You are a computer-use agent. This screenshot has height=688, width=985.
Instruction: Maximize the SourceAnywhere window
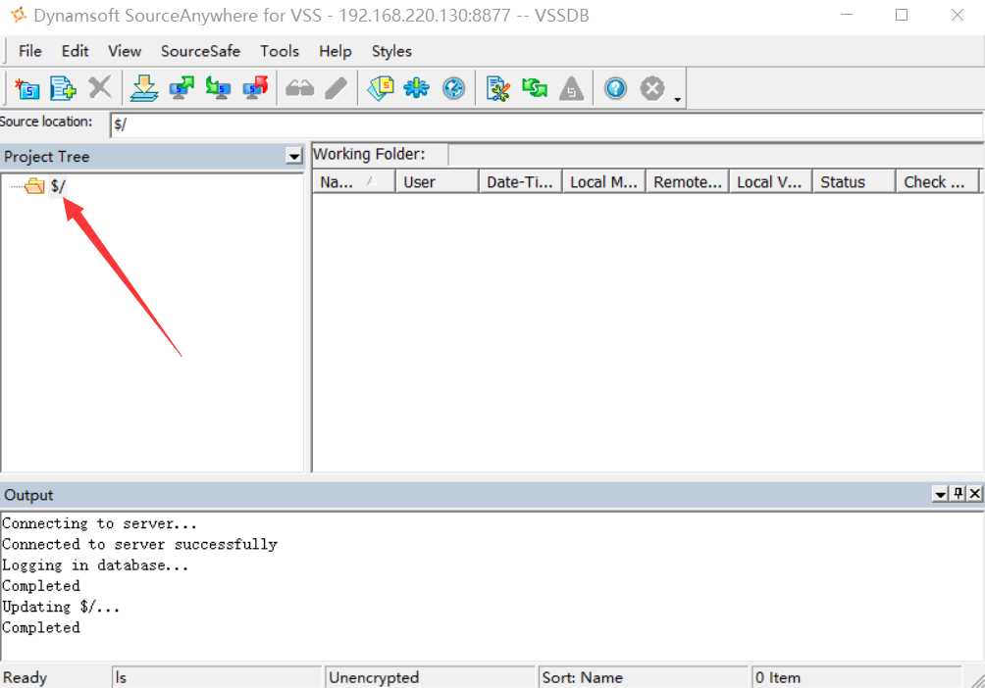(902, 15)
